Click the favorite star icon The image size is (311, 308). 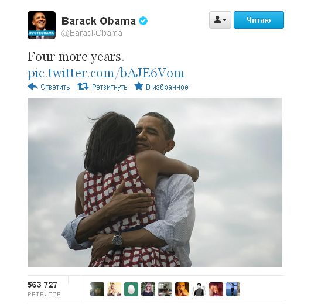click(x=138, y=86)
